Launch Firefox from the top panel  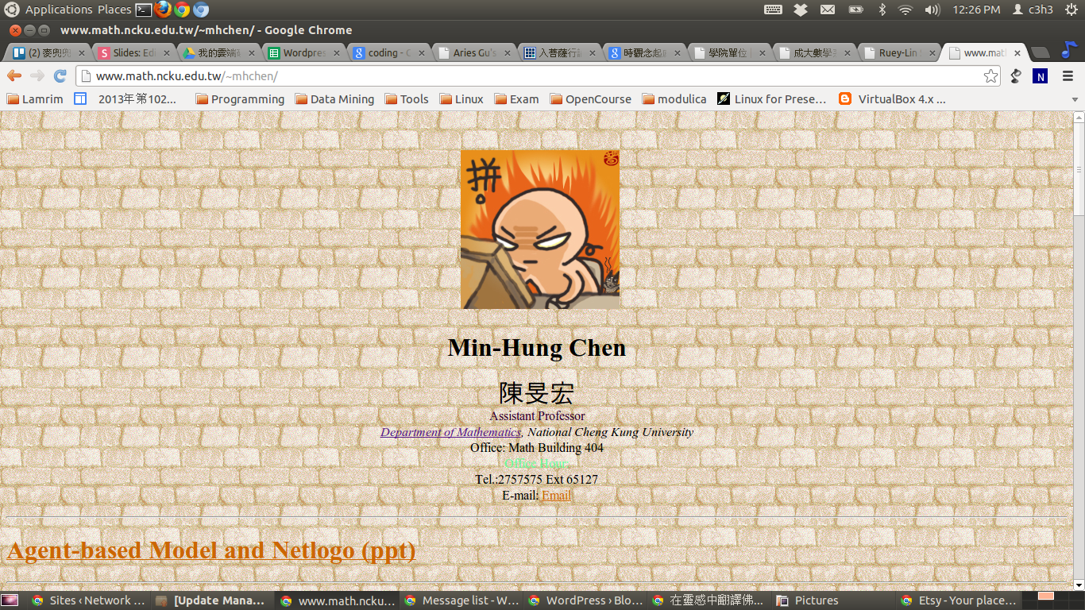(x=164, y=10)
